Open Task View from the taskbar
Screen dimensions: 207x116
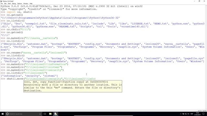click(45, 114)
